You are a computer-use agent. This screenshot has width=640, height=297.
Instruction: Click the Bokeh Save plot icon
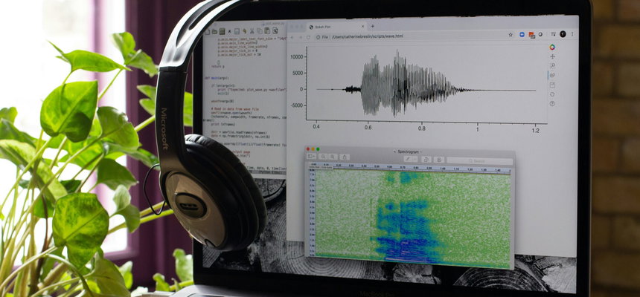pos(552,85)
